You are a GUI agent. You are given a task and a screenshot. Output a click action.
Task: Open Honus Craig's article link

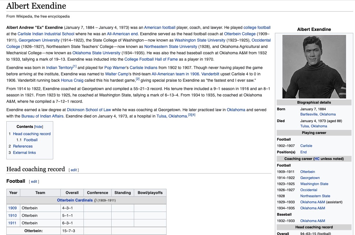(72, 81)
